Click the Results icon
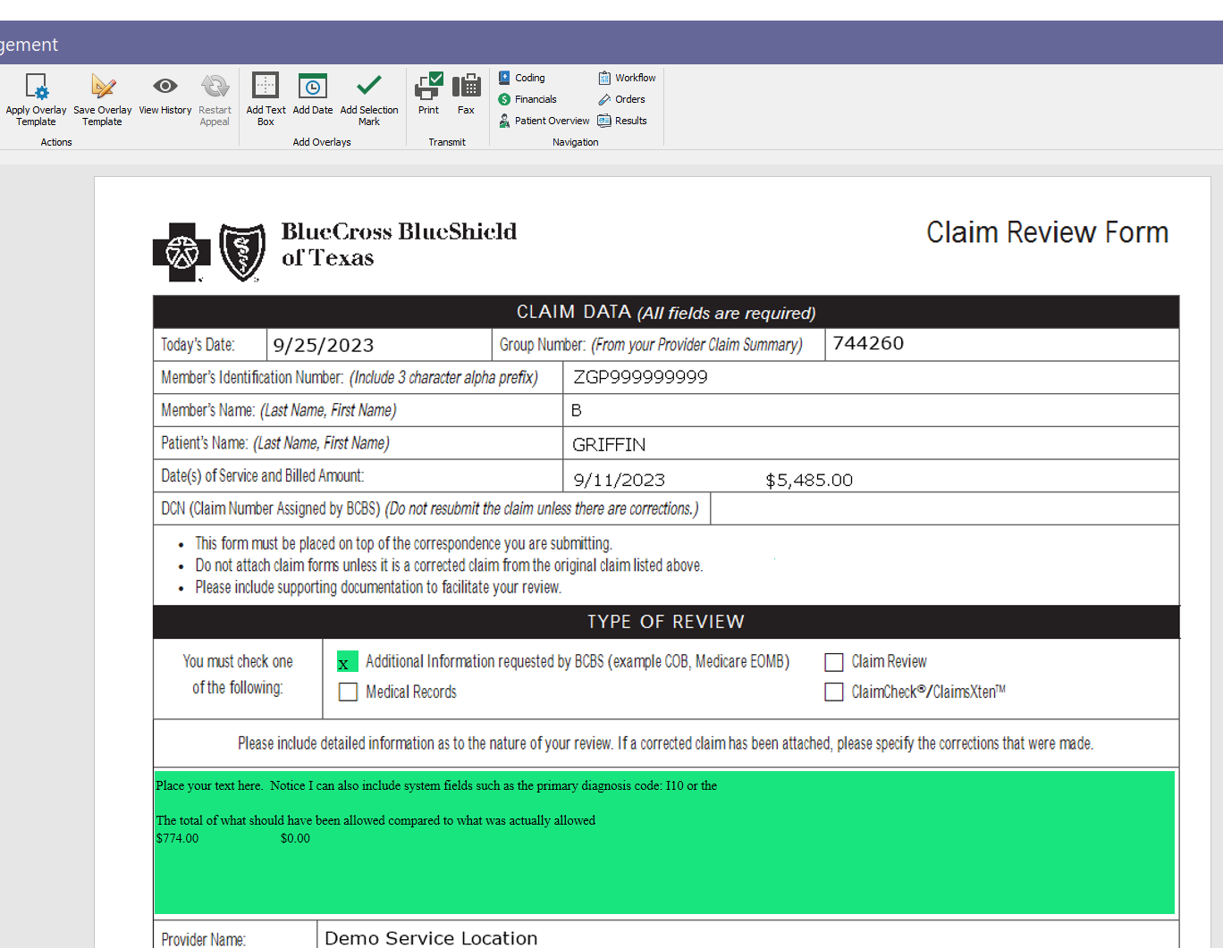The height and width of the screenshot is (948, 1223). (x=604, y=121)
